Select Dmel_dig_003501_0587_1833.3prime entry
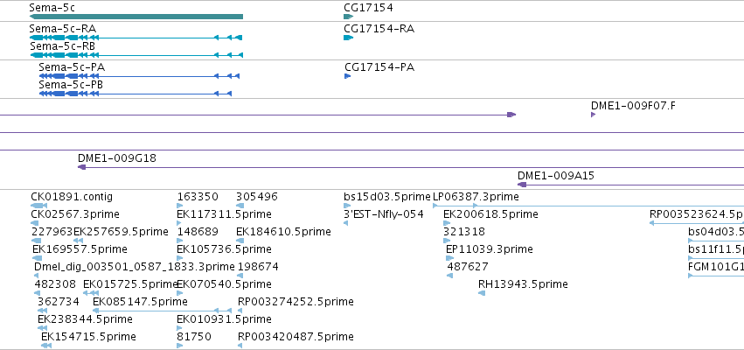 (135, 266)
